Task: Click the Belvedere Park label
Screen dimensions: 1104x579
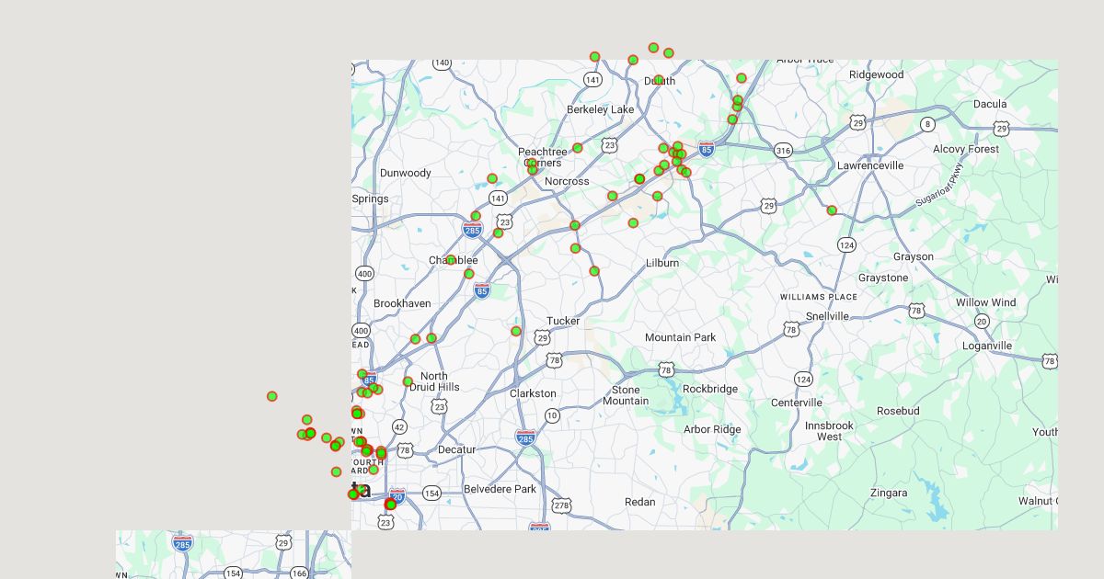Action: coord(500,489)
